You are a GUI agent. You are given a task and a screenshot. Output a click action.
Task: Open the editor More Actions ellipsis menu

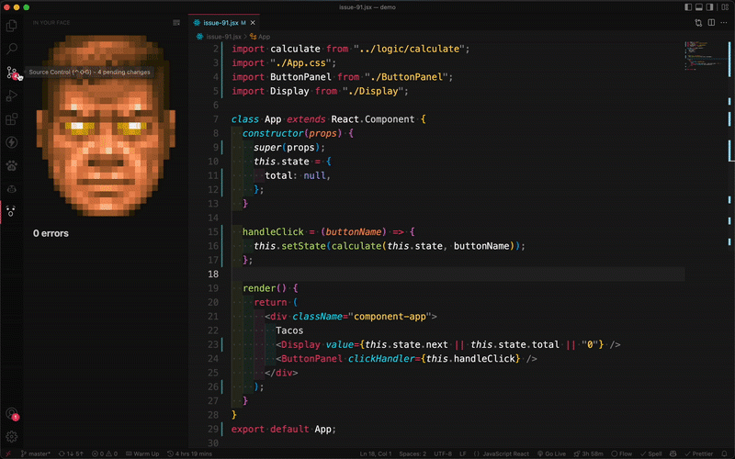click(x=724, y=22)
